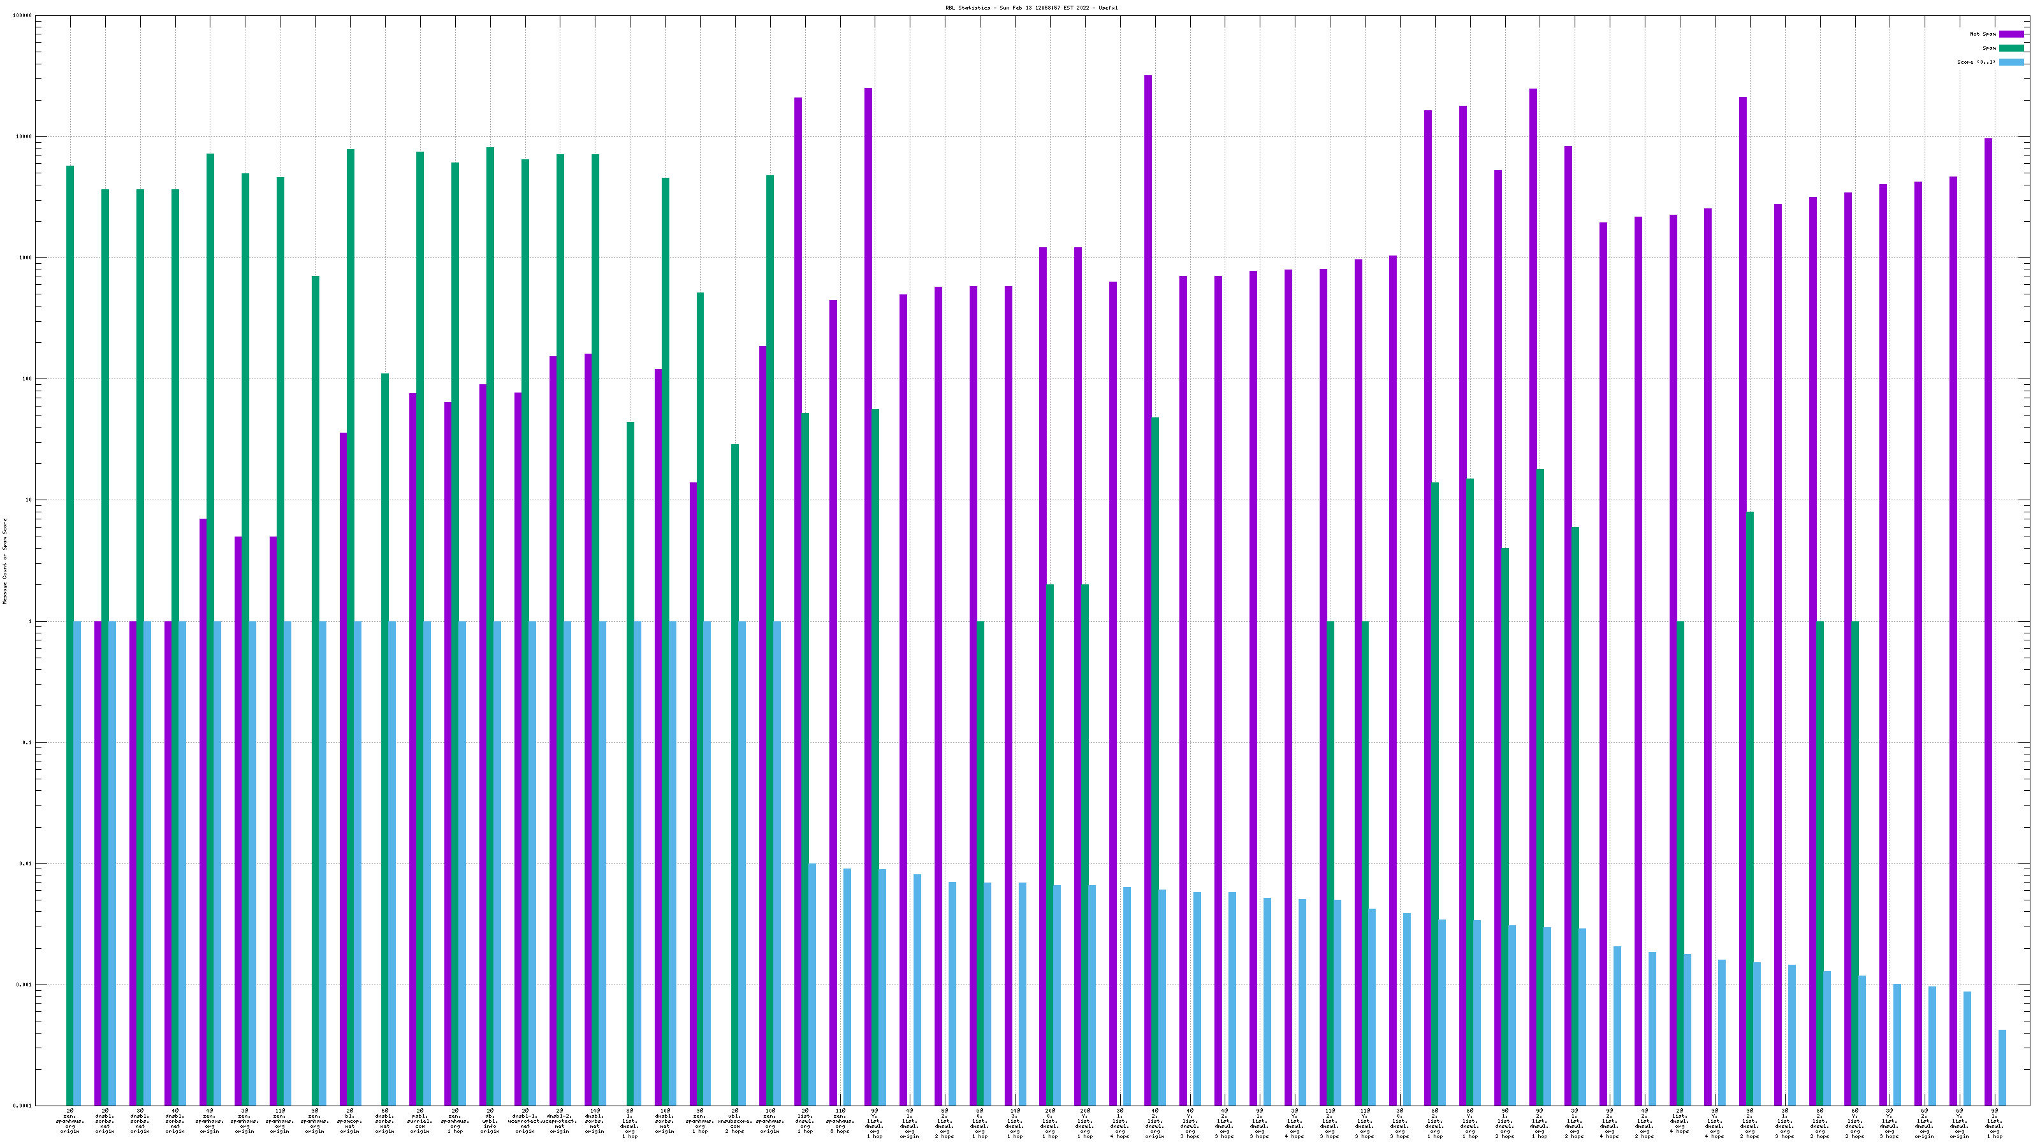The width and height of the screenshot is (2040, 1147).
Task: Click the db.wpbl.info origin x-axis label
Action: [x=490, y=1122]
